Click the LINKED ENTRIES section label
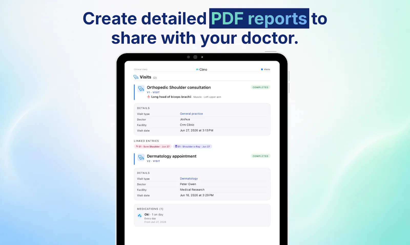Screen dimensions: 410x245 tap(146, 141)
